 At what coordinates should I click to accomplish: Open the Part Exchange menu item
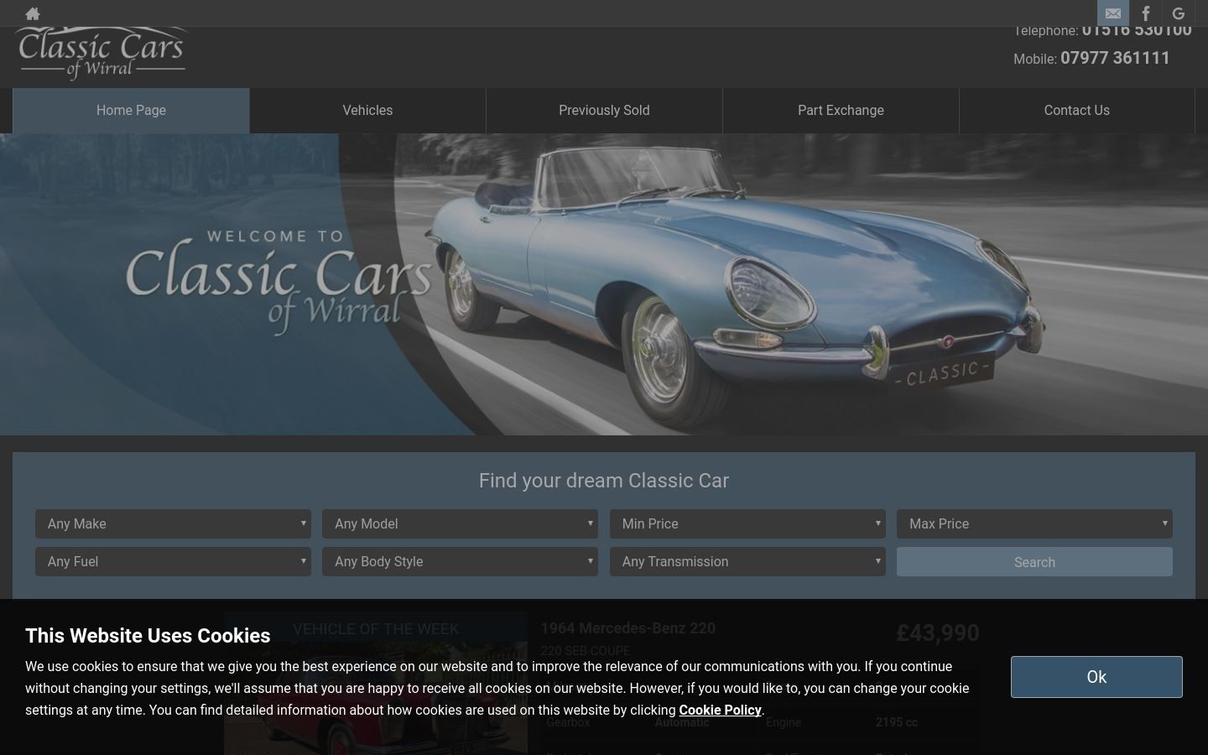point(841,111)
